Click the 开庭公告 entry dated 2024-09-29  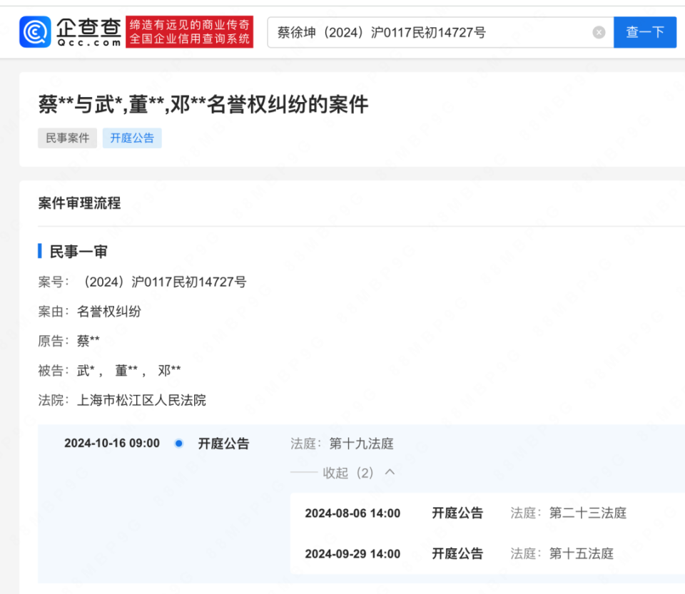coord(457,554)
